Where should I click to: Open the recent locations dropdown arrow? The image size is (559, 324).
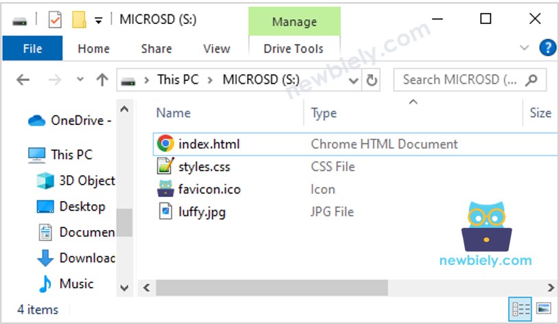[x=80, y=80]
